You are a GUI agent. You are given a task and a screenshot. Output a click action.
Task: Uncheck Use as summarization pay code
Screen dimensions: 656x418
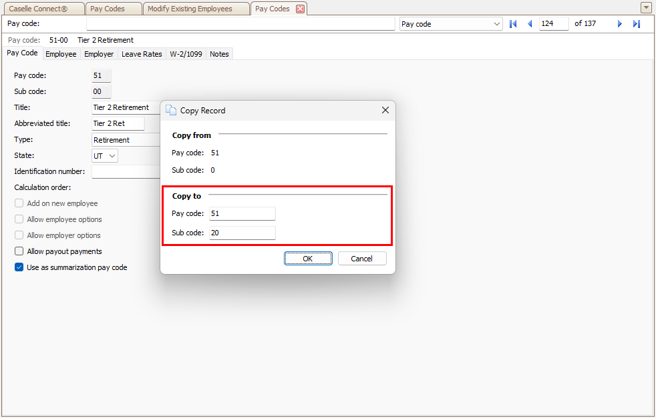19,267
